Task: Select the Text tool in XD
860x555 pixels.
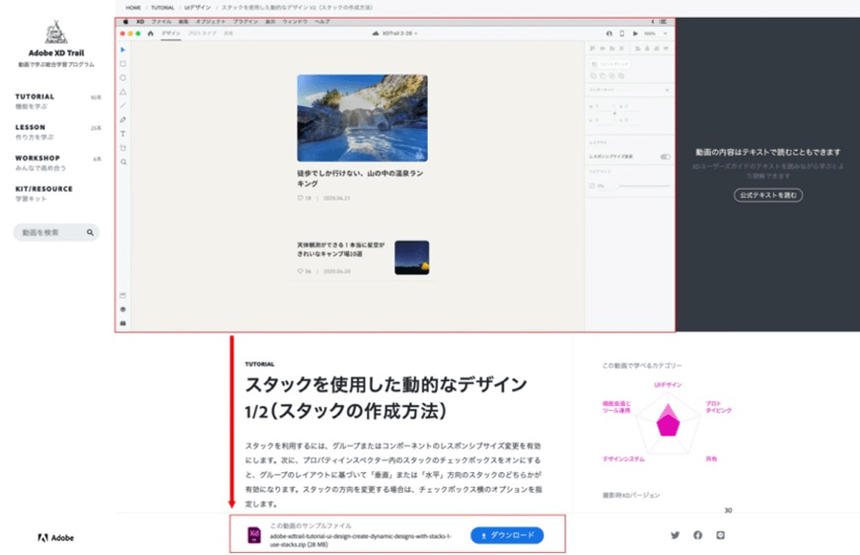Action: coord(123,134)
